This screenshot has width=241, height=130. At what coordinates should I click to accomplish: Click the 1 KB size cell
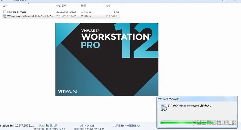tap(116, 12)
